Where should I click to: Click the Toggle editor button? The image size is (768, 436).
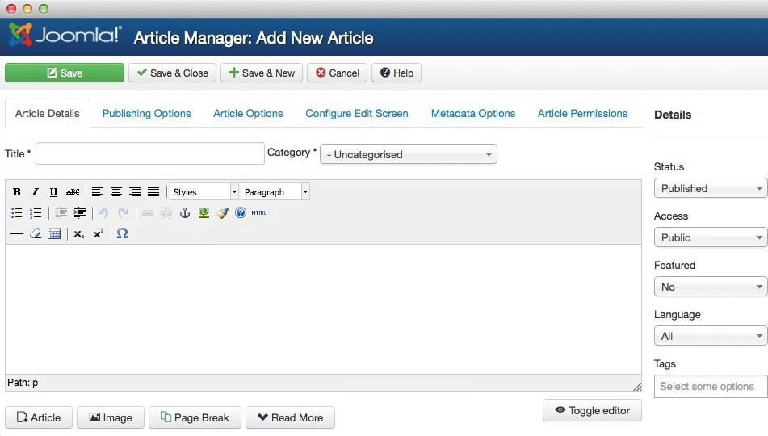[592, 410]
